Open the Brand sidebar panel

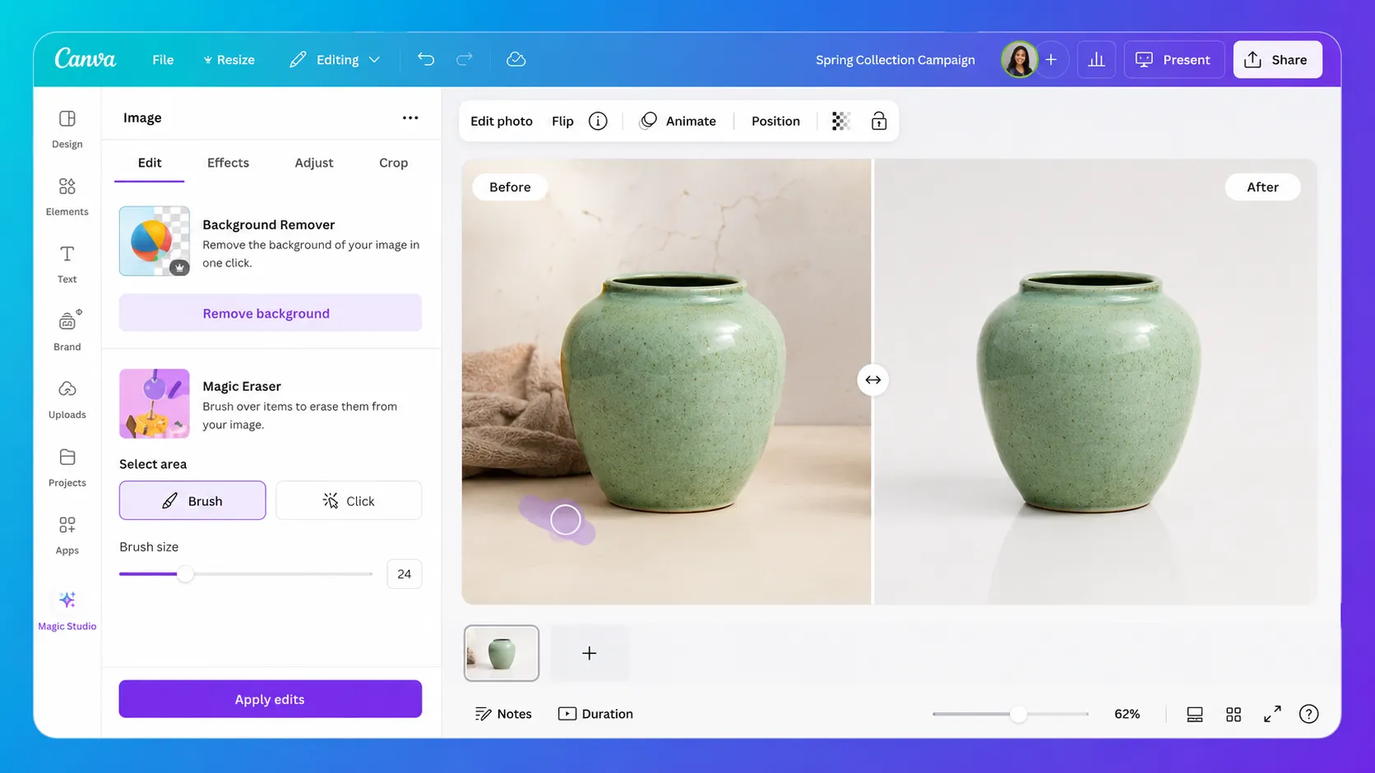coord(67,332)
